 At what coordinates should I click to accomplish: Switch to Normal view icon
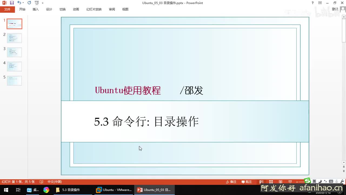(x=261, y=182)
